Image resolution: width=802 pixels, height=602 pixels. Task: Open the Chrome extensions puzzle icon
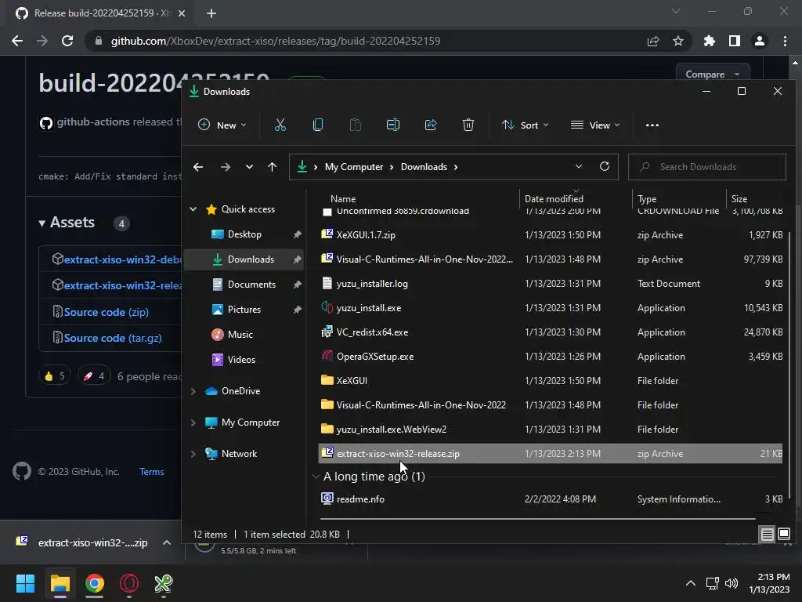click(x=710, y=41)
